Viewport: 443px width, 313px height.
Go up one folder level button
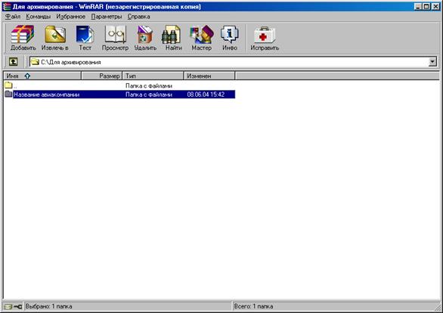[13, 61]
